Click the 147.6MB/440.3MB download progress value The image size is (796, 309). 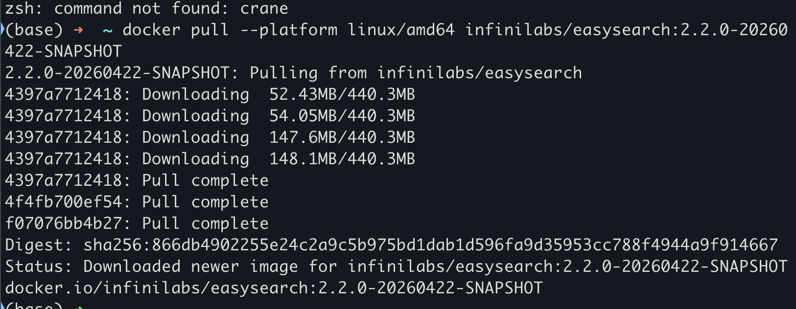[x=342, y=138]
